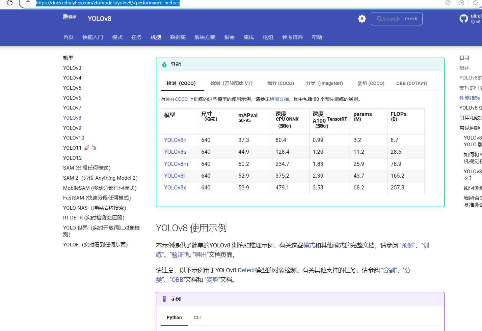
Task: Open the YOLOv8m model link
Action: [176, 164]
